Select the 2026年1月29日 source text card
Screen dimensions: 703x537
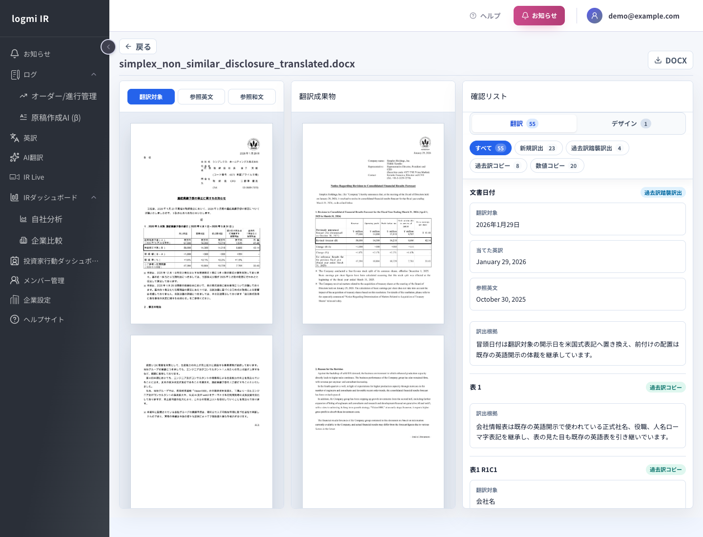coord(578,219)
